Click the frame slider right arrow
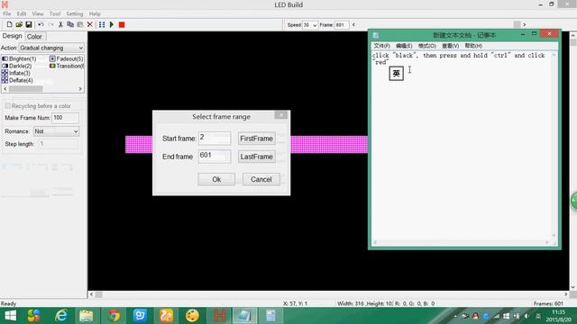The image size is (577, 324). (x=525, y=24)
